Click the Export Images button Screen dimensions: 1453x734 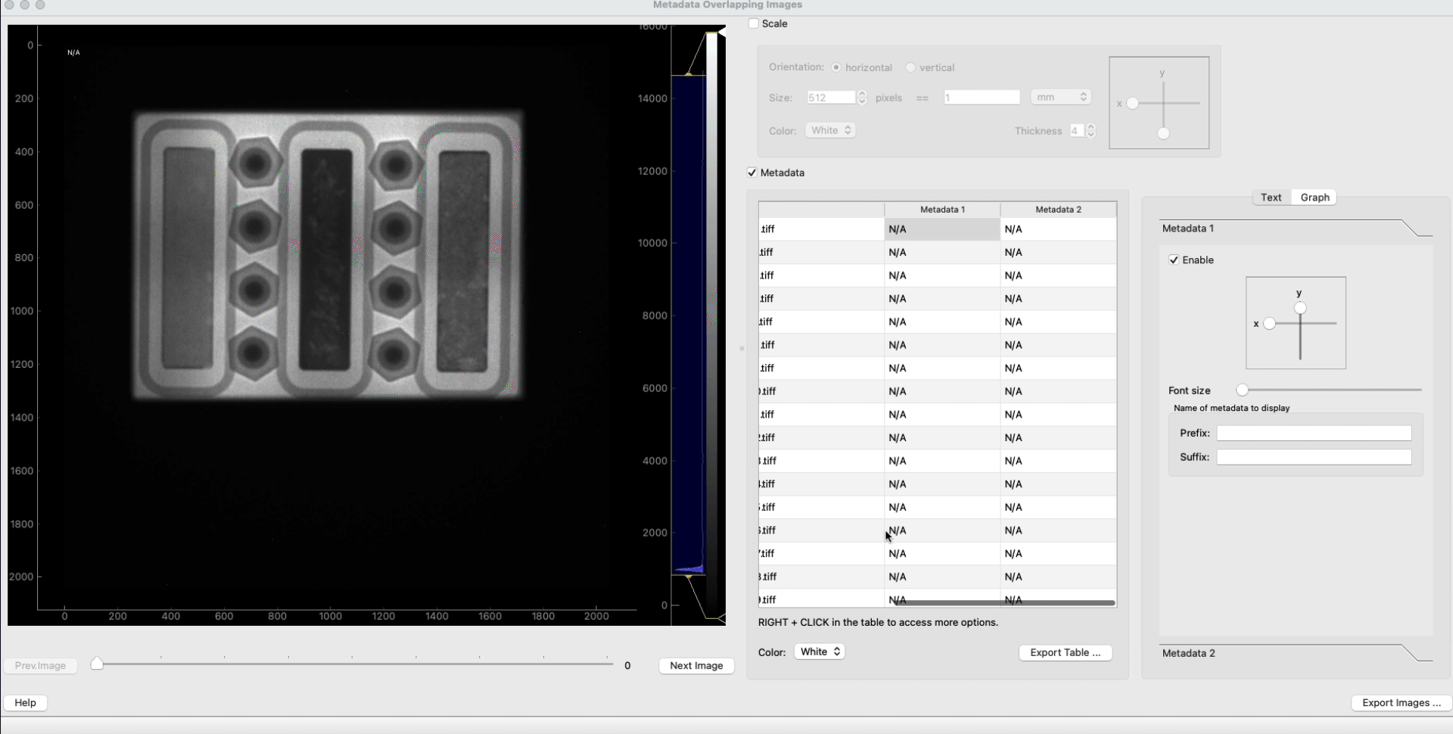pyautogui.click(x=1401, y=702)
